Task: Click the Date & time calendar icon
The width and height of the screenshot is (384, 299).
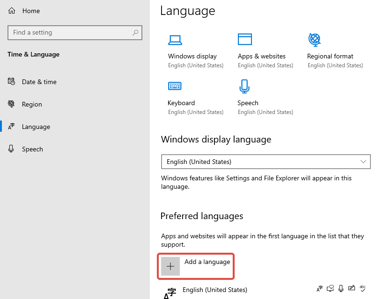Action: point(11,81)
